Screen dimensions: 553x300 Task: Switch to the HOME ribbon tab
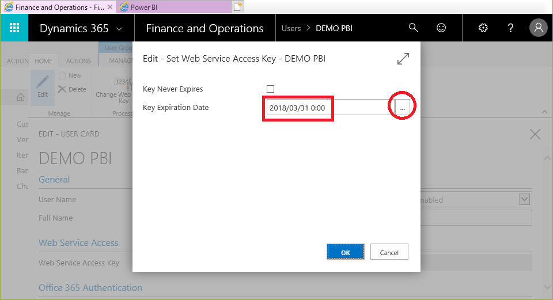pyautogui.click(x=43, y=61)
